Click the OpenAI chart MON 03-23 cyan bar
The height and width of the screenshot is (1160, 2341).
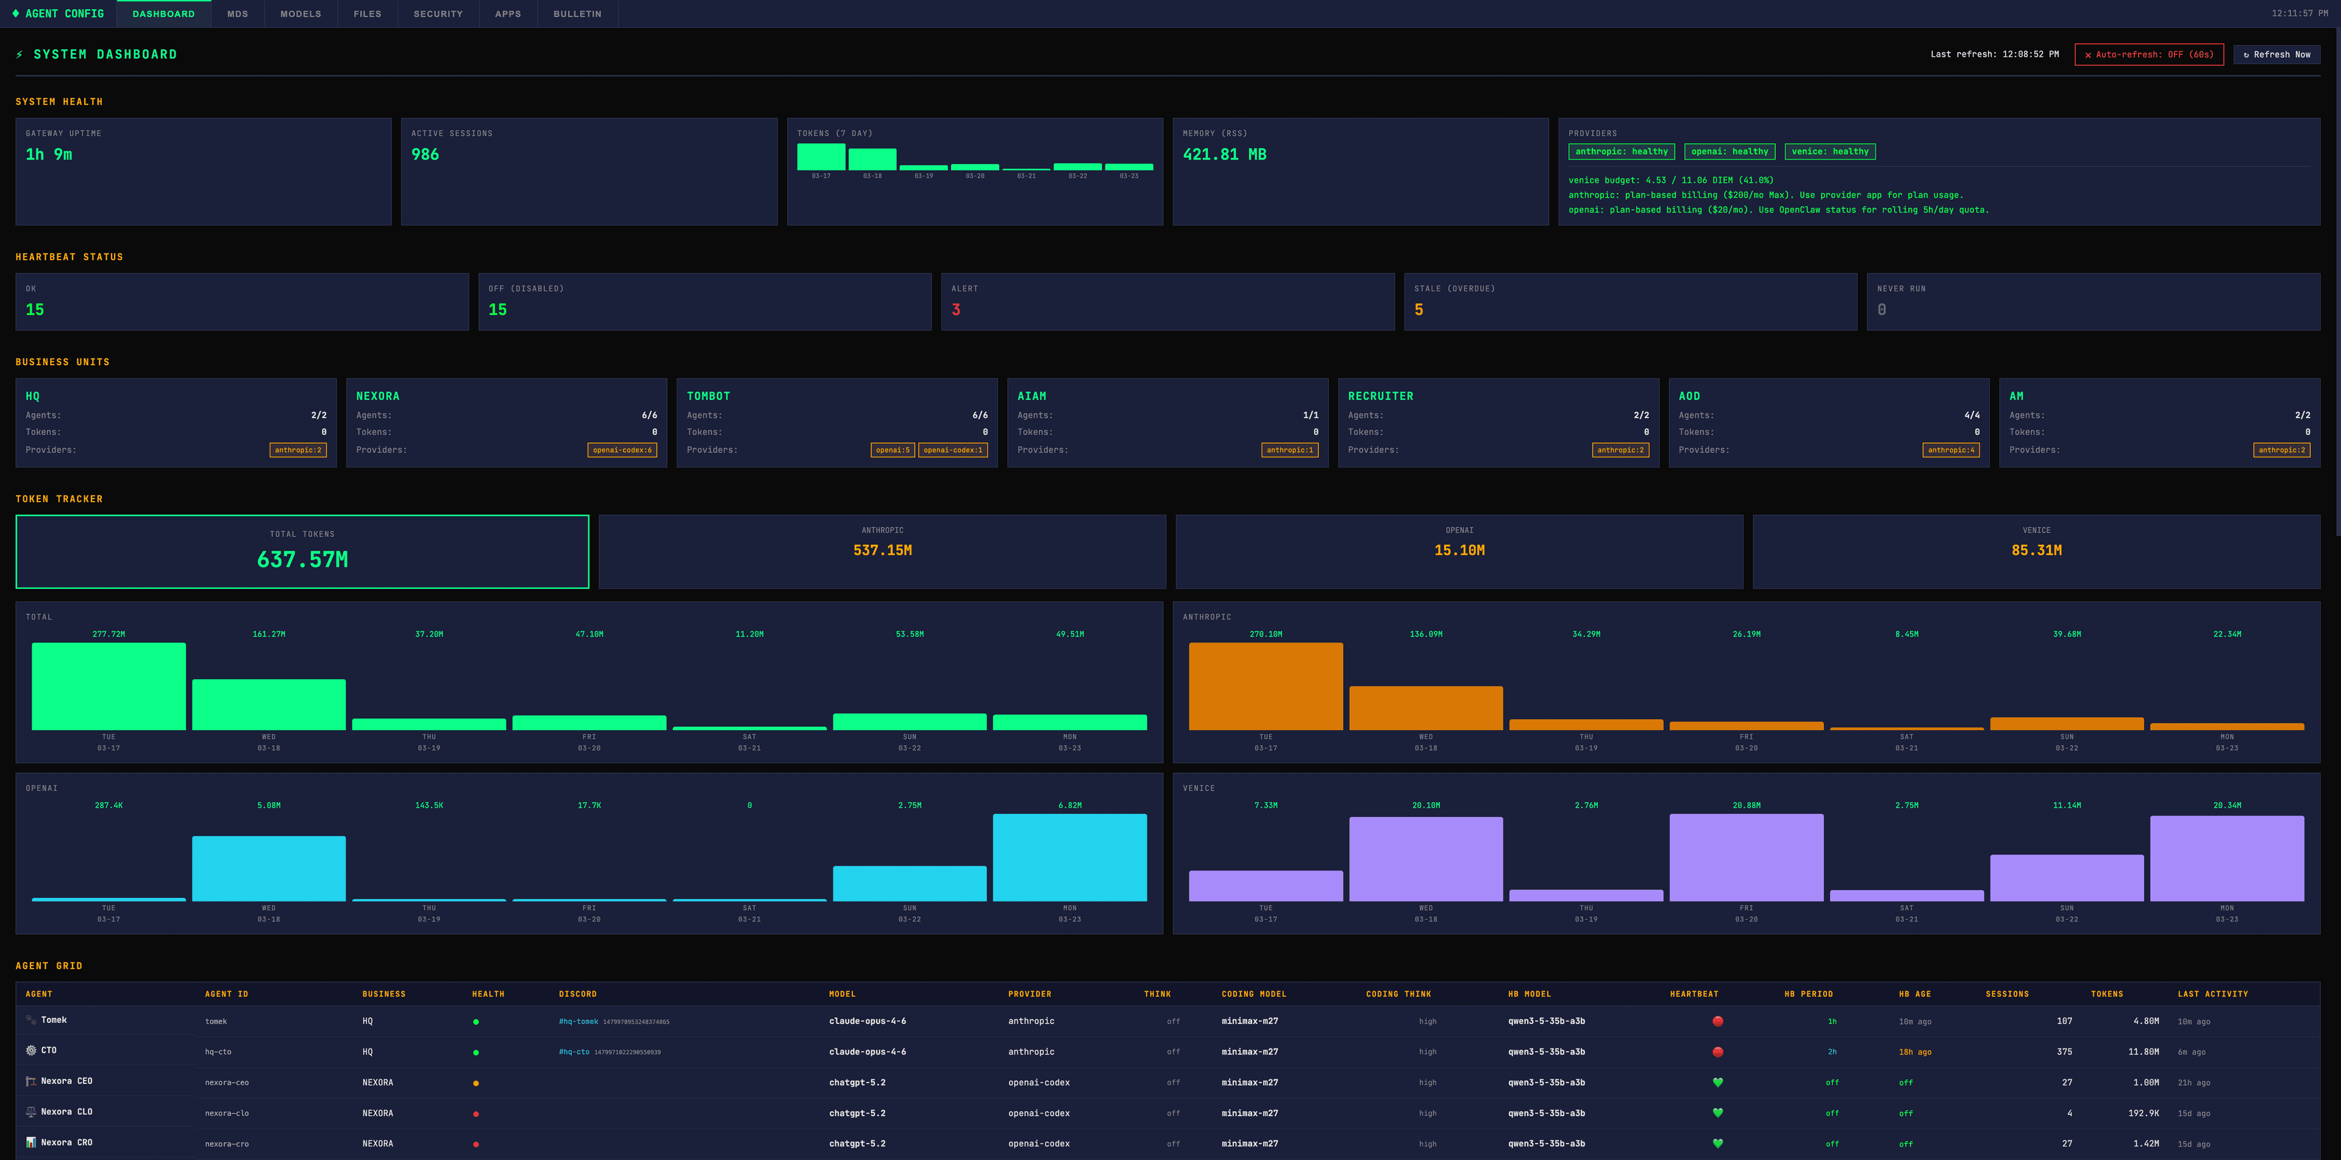(1070, 858)
